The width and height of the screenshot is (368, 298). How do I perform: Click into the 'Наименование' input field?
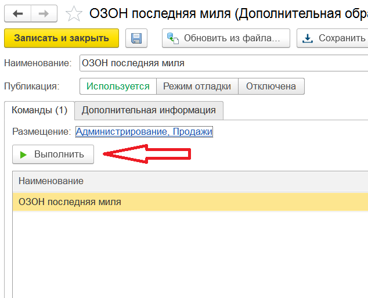tap(223, 63)
